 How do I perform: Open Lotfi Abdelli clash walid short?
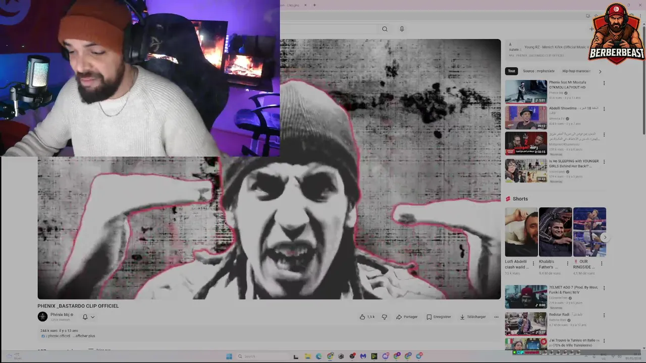[521, 232]
